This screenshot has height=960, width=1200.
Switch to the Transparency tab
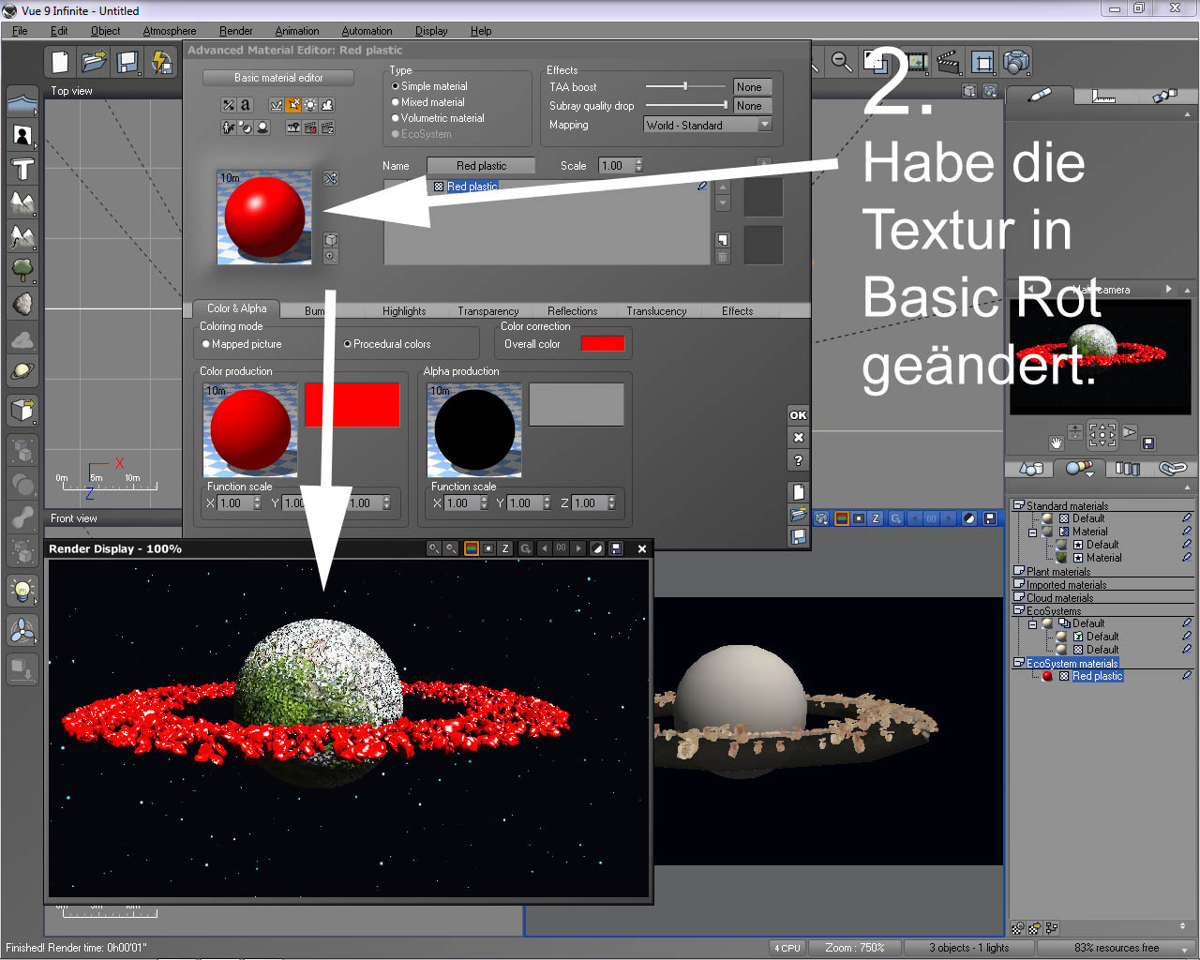(488, 311)
